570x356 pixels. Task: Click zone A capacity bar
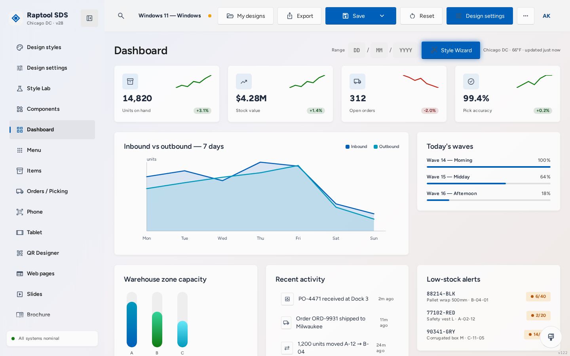pyautogui.click(x=132, y=320)
